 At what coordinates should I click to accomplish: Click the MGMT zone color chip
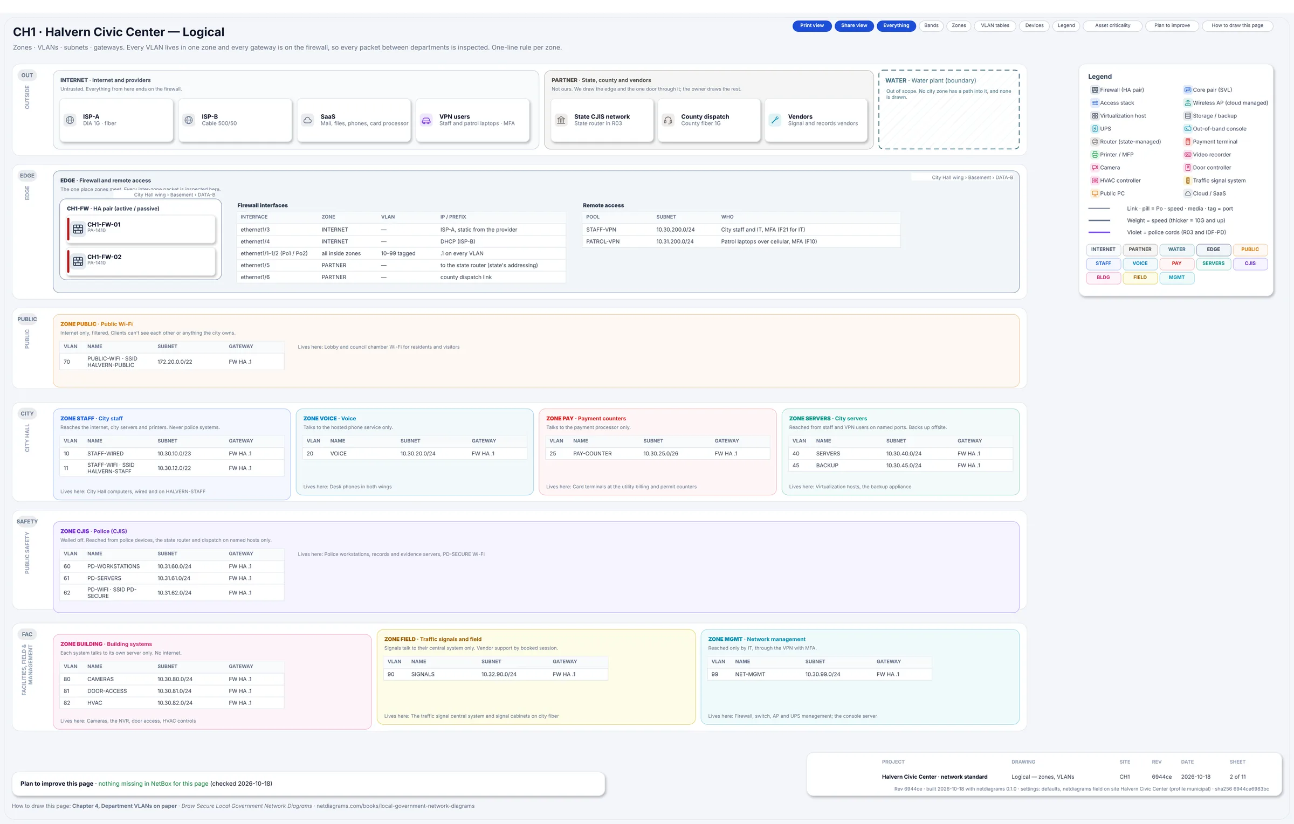(1176, 278)
